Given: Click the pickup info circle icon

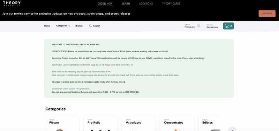Looking at the screenshot, I should [x=198, y=26].
